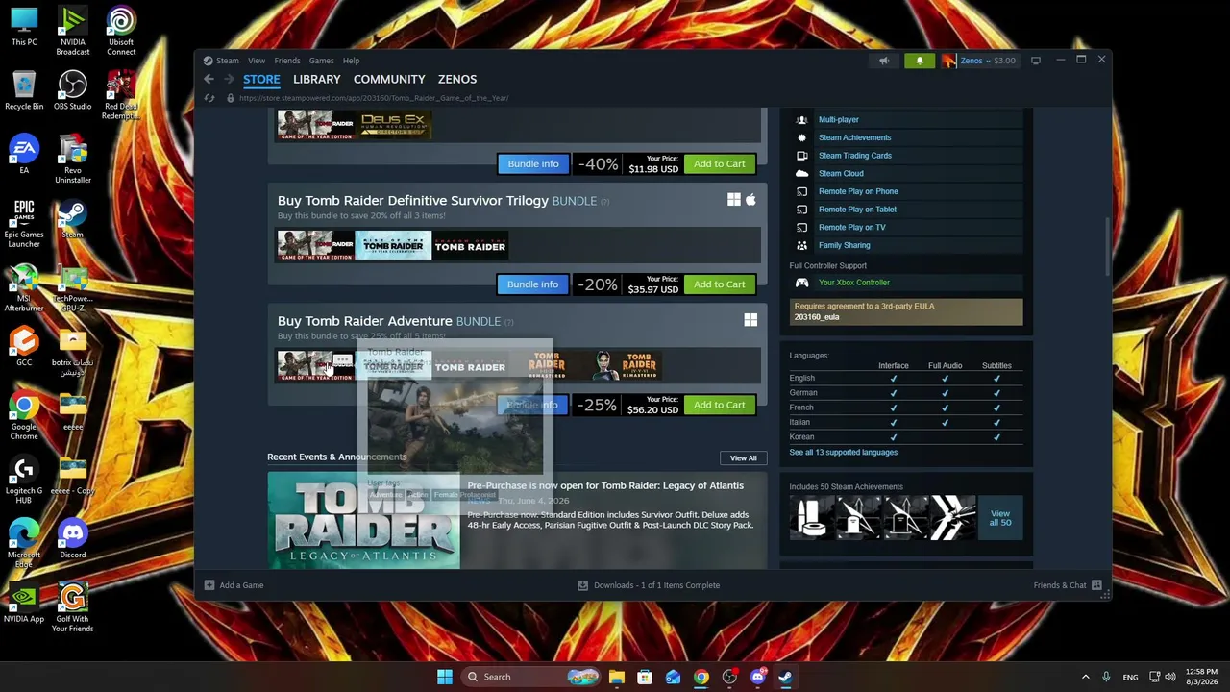Click the plus icon beside Add a Game

[x=209, y=585]
